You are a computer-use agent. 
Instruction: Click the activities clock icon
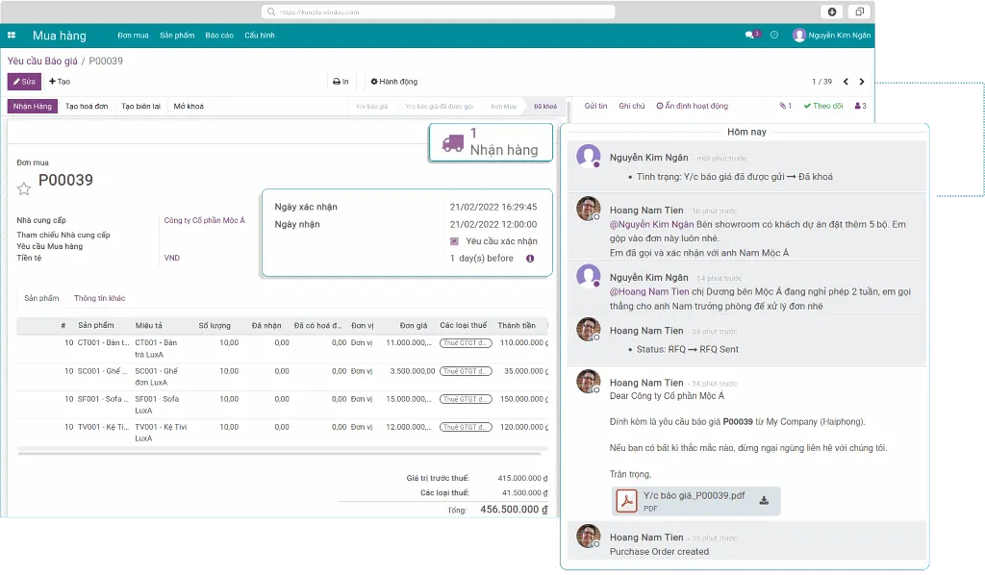(x=774, y=35)
